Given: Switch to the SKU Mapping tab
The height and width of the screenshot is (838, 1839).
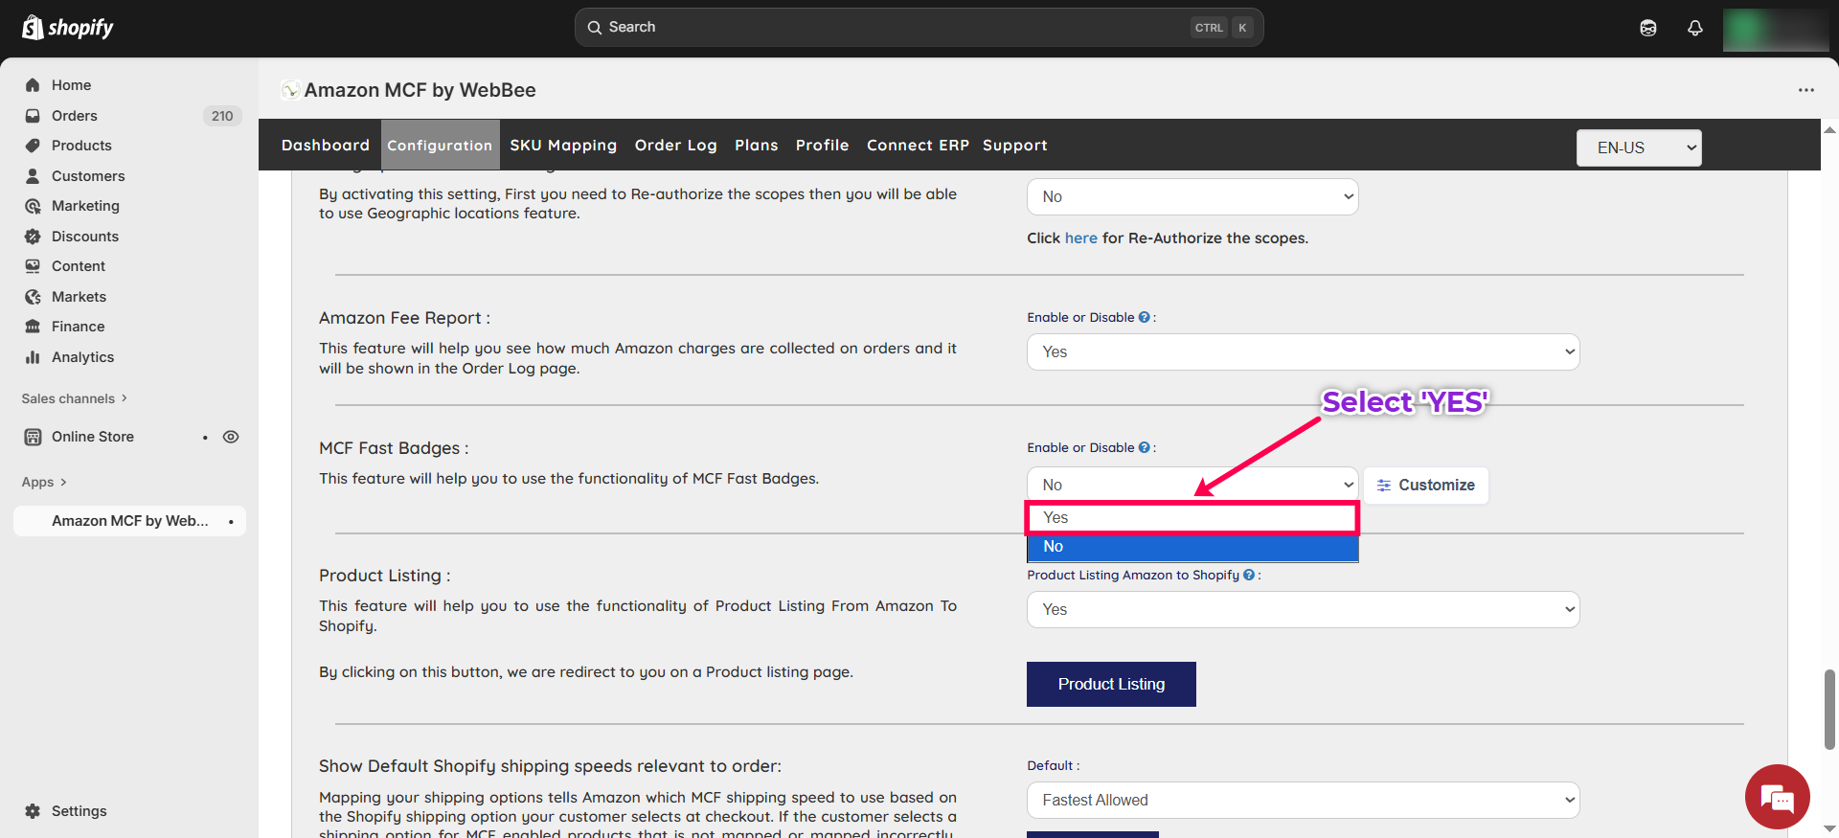Looking at the screenshot, I should click(563, 146).
